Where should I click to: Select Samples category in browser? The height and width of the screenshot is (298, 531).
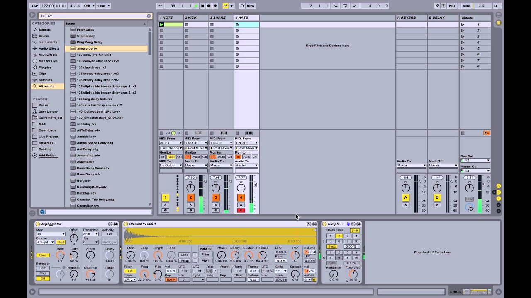[45, 80]
